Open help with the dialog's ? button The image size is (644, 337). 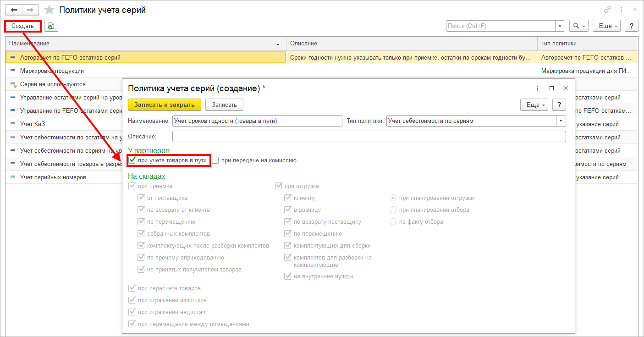[x=559, y=105]
